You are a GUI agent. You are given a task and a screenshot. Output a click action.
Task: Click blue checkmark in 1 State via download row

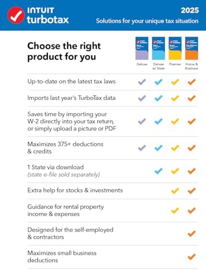point(158,171)
